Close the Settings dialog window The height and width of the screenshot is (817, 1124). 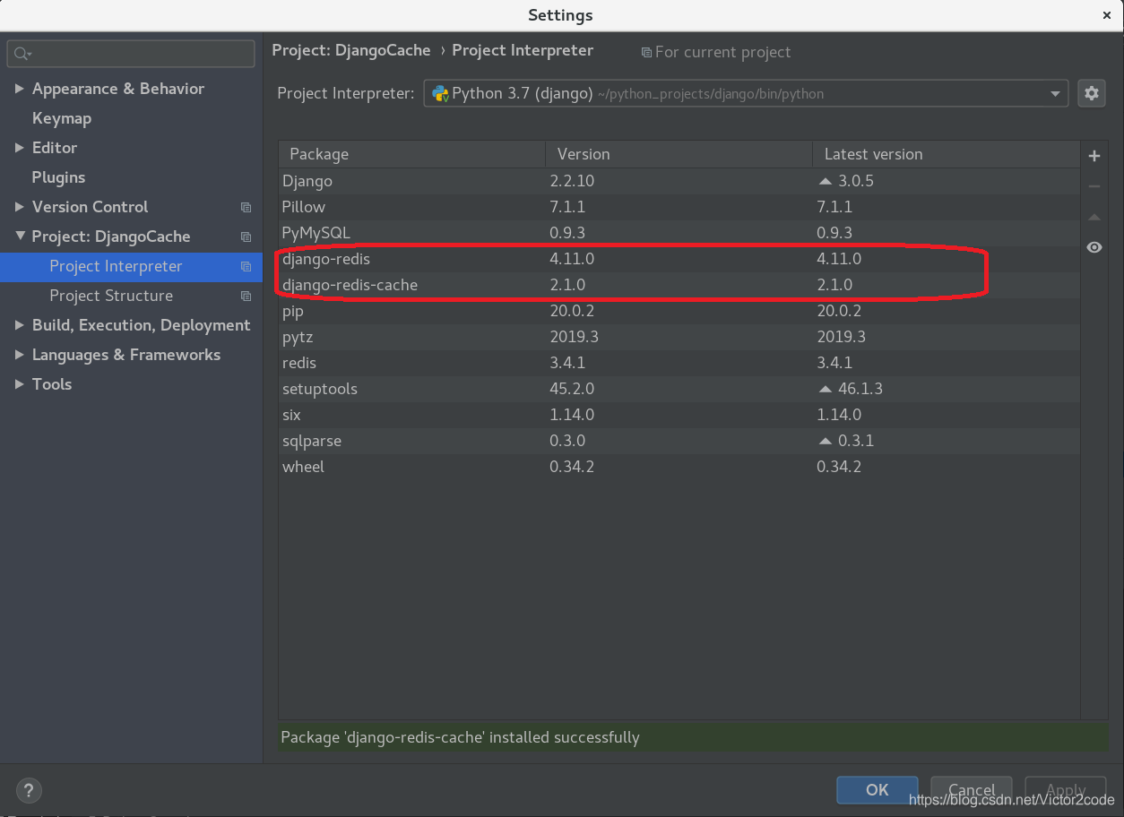point(1107,15)
